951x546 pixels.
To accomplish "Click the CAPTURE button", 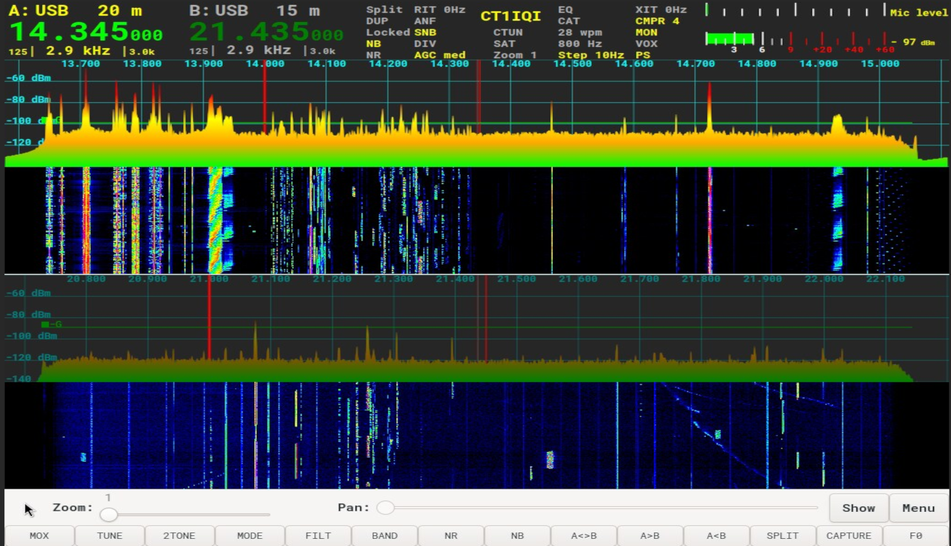I will (x=849, y=535).
